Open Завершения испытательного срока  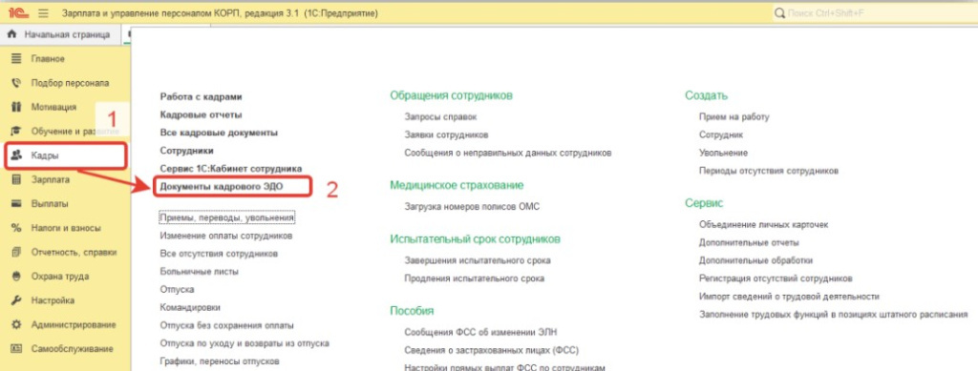point(478,260)
